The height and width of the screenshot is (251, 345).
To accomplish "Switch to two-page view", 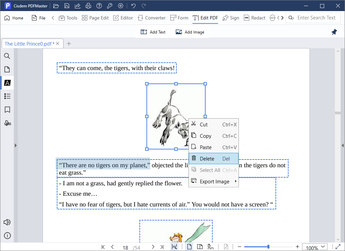I will click(200, 247).
